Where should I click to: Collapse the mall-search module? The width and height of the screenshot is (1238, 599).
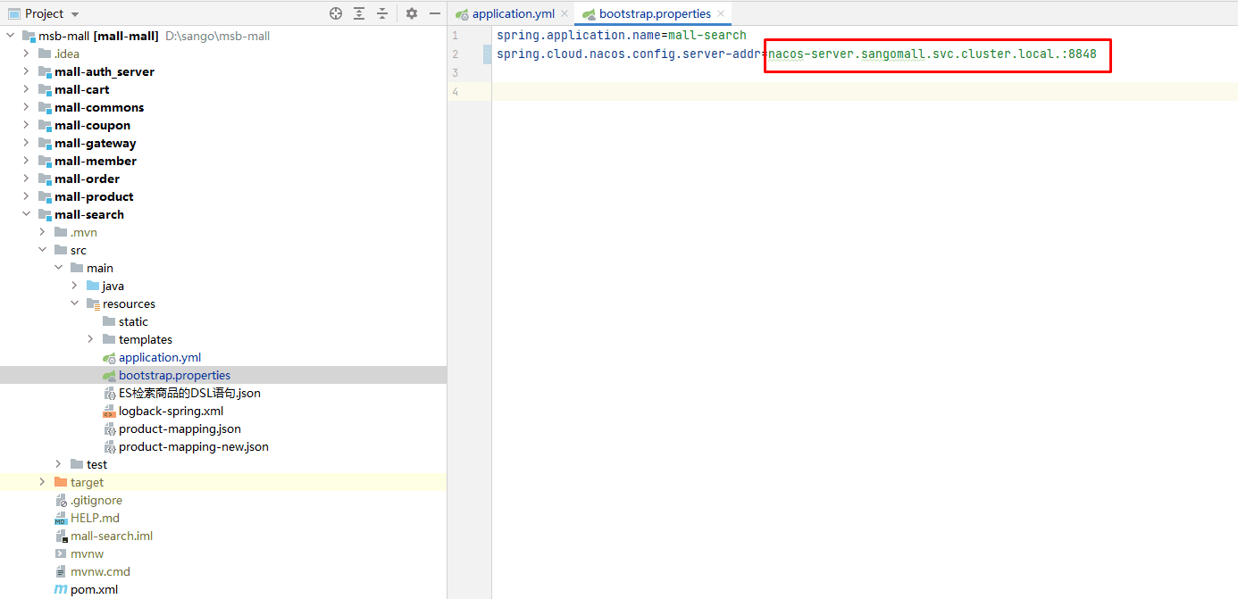[x=27, y=214]
